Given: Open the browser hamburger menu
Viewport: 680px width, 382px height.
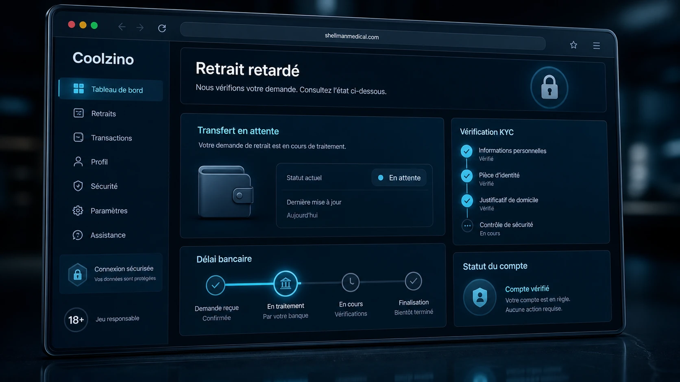Looking at the screenshot, I should coord(596,45).
